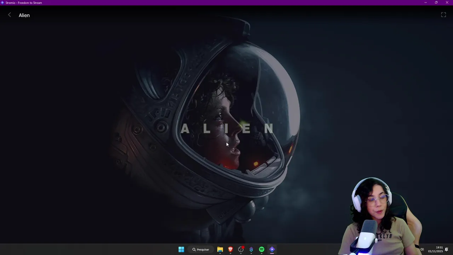Minimize the Stremio window
Image resolution: width=453 pixels, height=255 pixels.
pyautogui.click(x=425, y=2)
